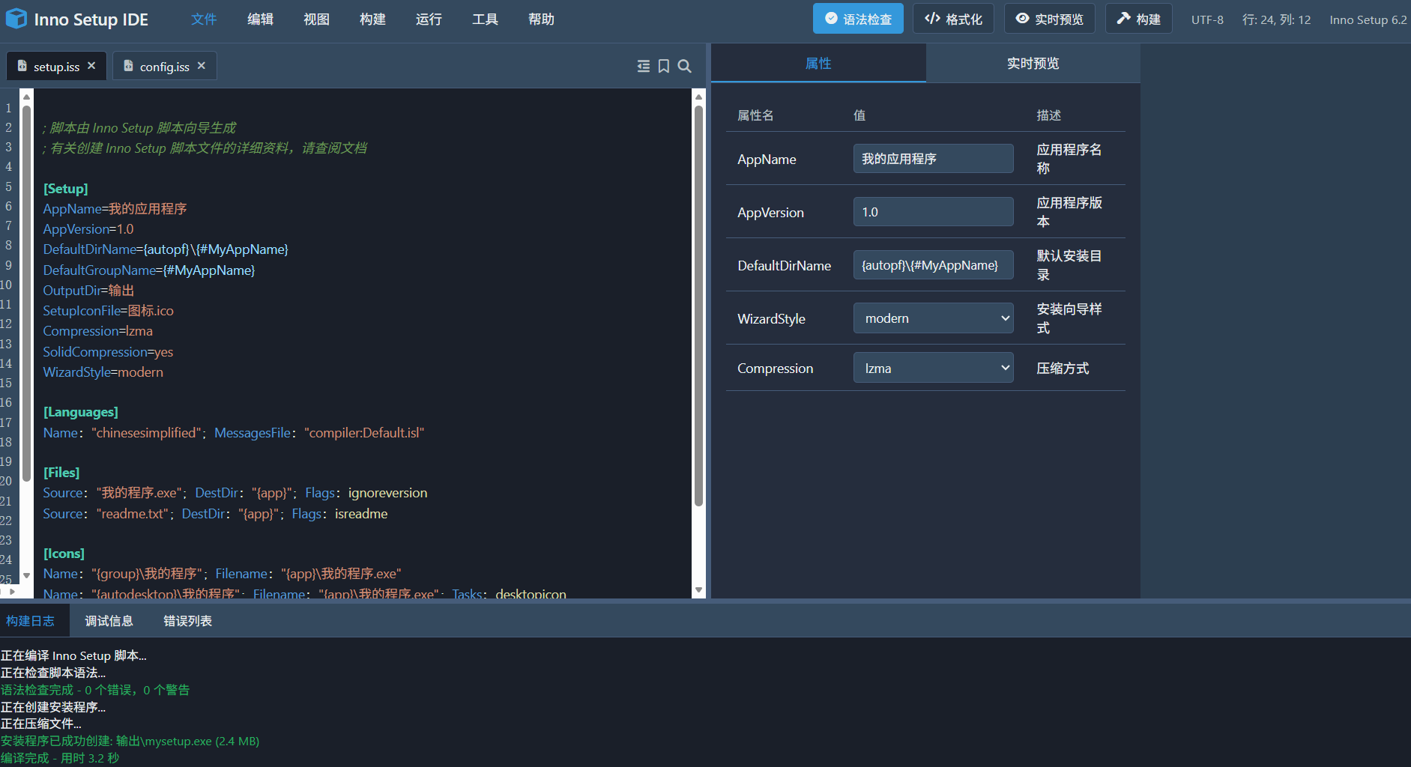The width and height of the screenshot is (1411, 767).
Task: Click the OutputDir=输出 line
Action: (x=88, y=291)
